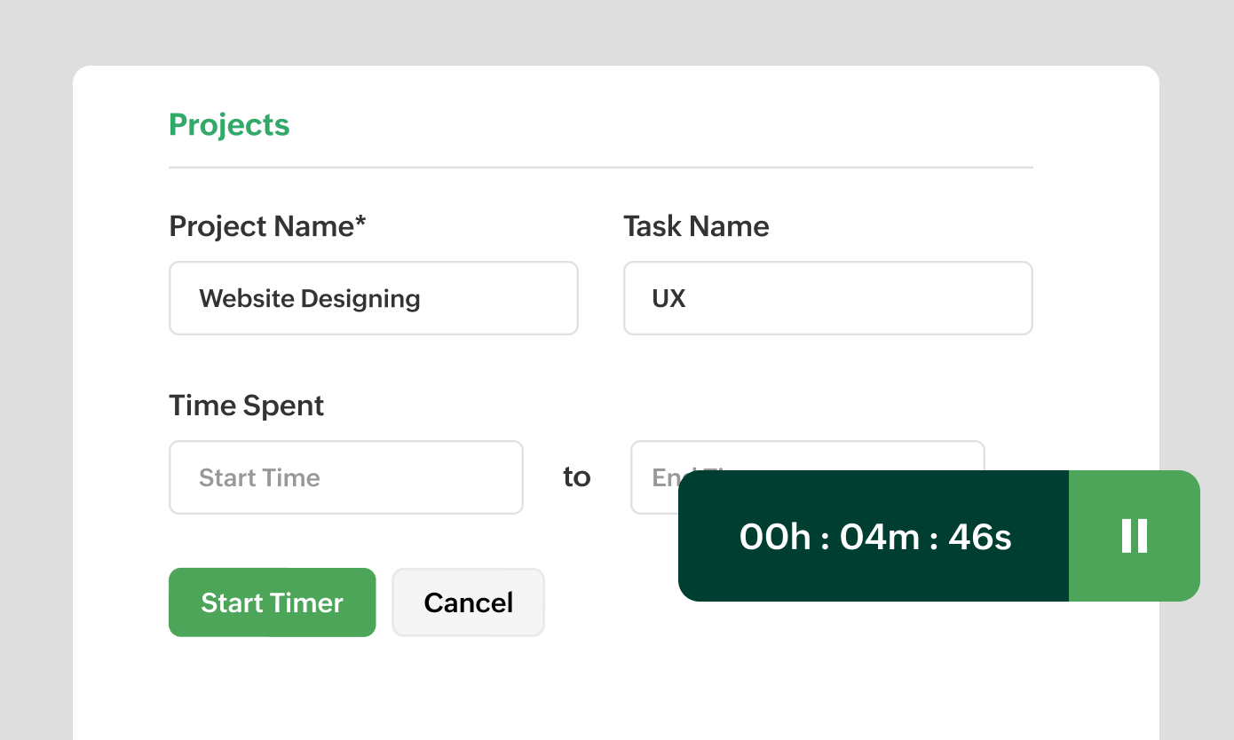Image resolution: width=1234 pixels, height=740 pixels.
Task: Click the floating timer overlay
Action: (938, 536)
